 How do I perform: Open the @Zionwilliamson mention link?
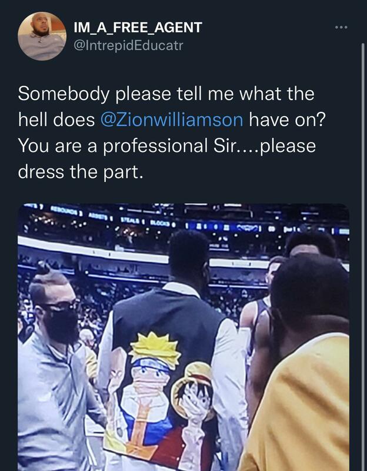[172, 119]
